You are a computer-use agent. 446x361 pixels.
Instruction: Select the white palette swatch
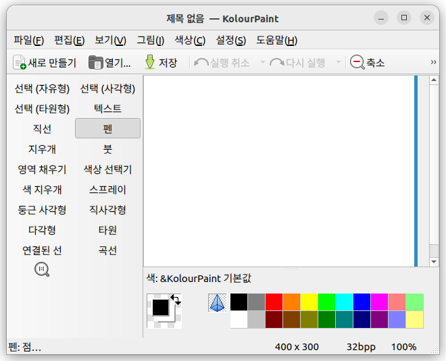tap(239, 320)
